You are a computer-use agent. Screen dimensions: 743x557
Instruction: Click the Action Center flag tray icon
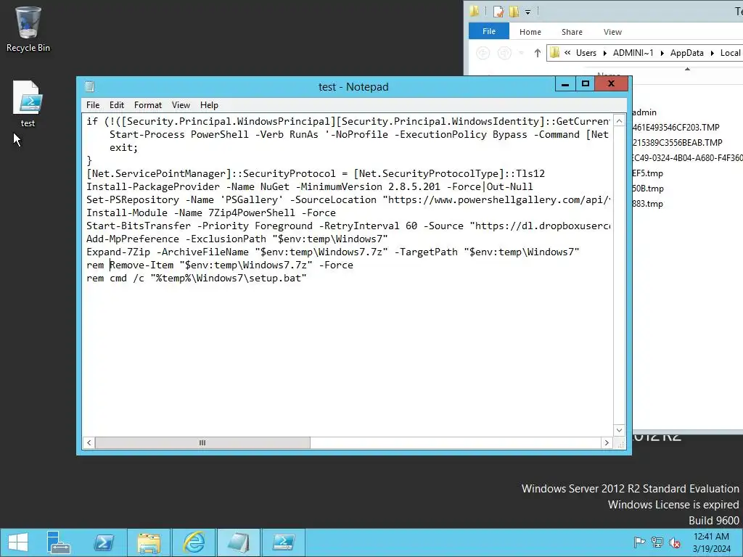coord(639,542)
